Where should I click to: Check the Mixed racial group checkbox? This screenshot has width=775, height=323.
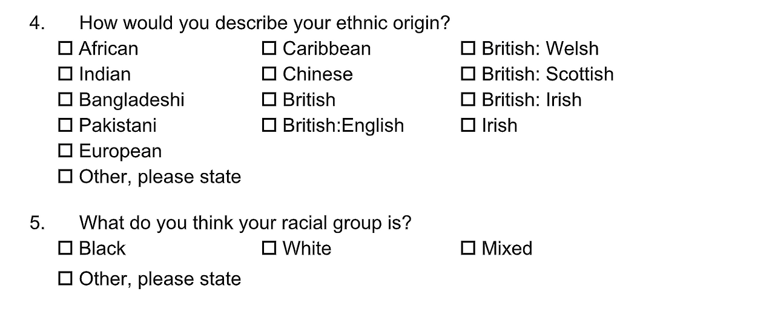[x=468, y=249]
